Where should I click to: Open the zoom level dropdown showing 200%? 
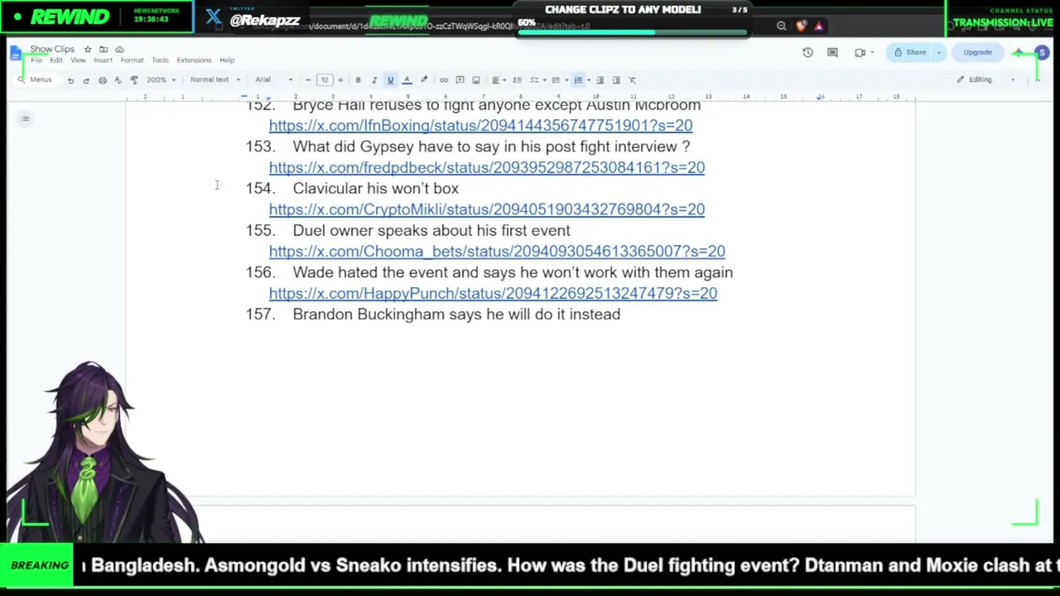click(161, 80)
